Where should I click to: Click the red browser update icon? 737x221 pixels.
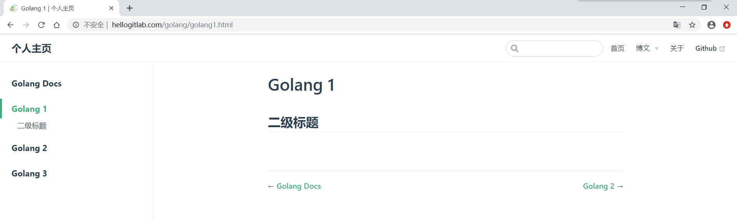click(x=727, y=25)
